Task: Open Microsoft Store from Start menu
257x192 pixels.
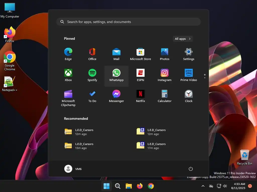Action: click(x=141, y=54)
